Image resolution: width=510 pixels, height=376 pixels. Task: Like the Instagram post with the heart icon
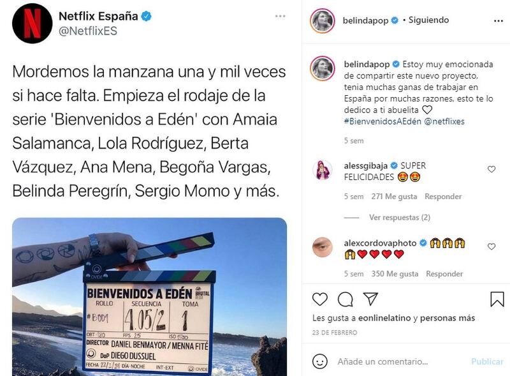point(320,299)
